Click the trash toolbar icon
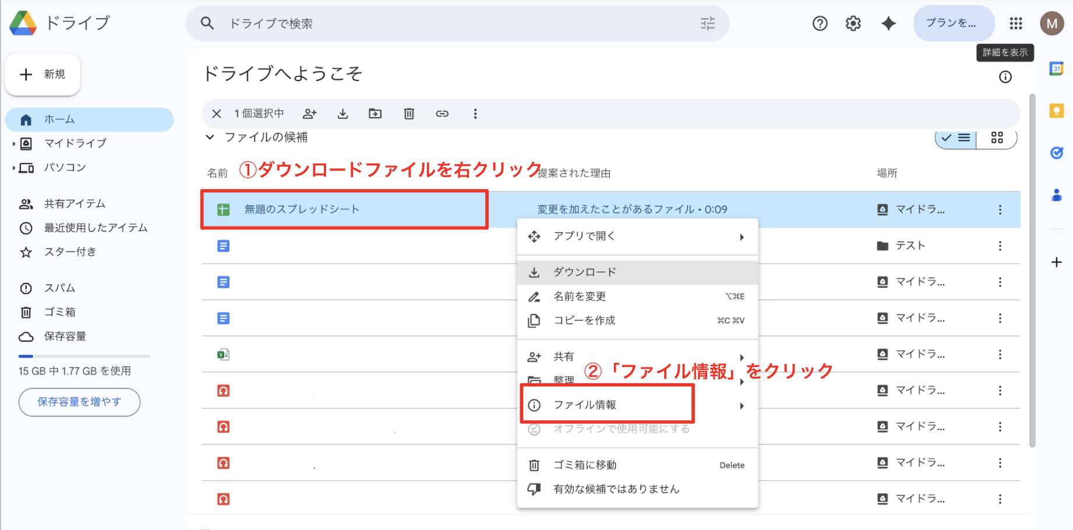Image resolution: width=1073 pixels, height=530 pixels. pyautogui.click(x=409, y=114)
